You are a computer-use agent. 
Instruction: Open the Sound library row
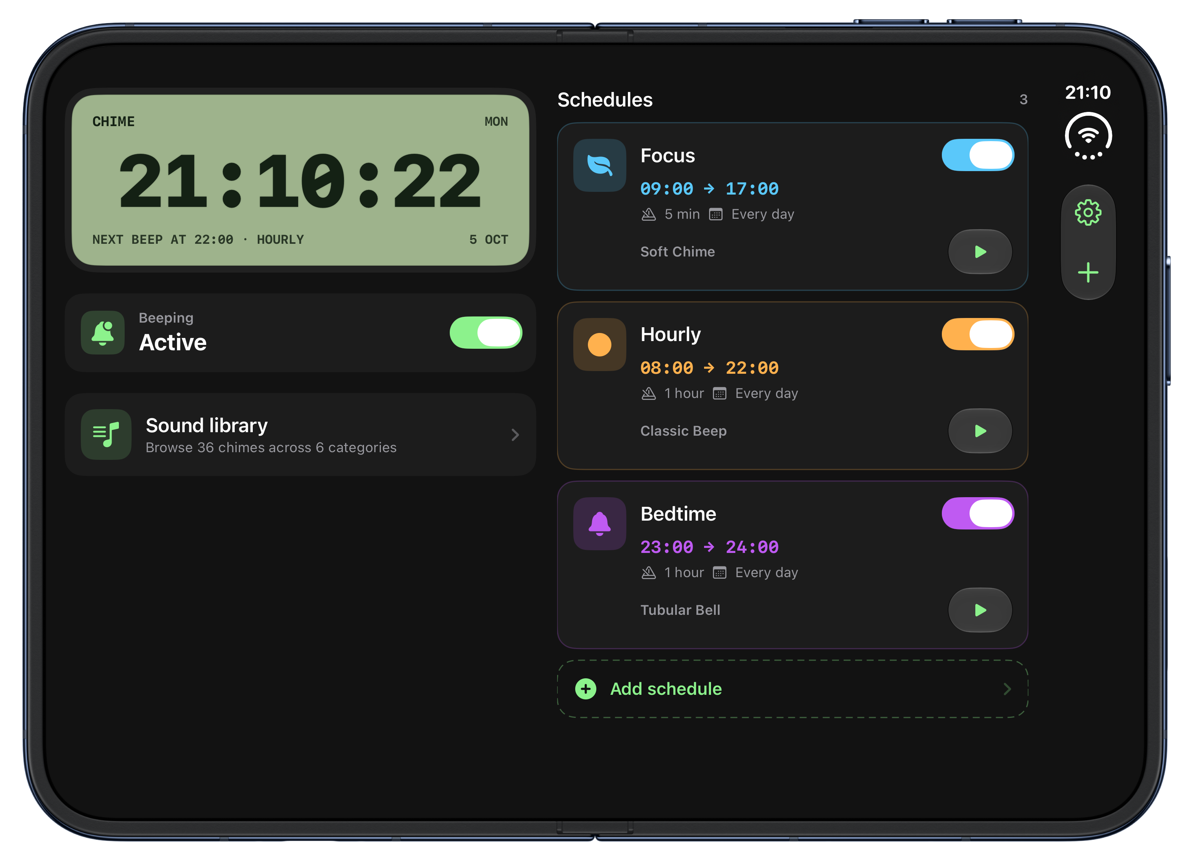[x=300, y=434]
